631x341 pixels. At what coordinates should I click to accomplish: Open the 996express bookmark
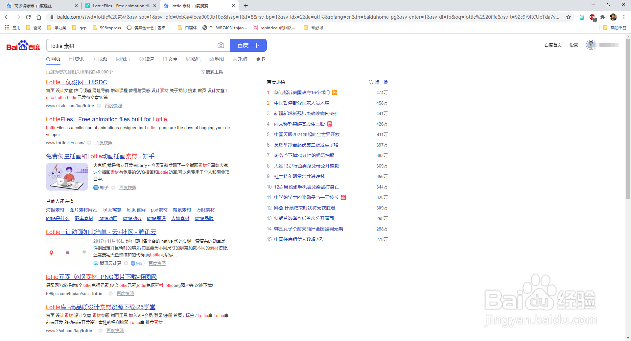107,28
